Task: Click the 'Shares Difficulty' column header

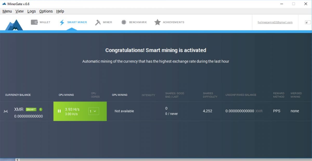Action: (210, 95)
